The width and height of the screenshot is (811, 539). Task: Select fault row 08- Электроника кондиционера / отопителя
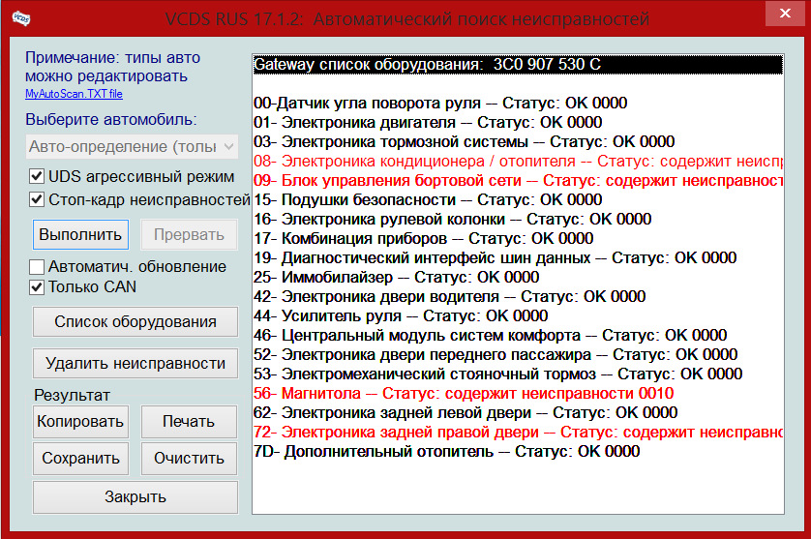tap(518, 162)
